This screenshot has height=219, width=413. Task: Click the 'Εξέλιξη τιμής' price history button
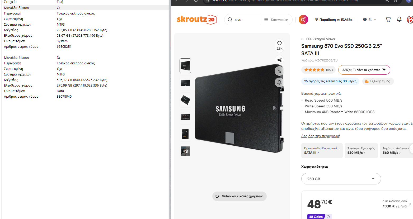[x=378, y=81]
